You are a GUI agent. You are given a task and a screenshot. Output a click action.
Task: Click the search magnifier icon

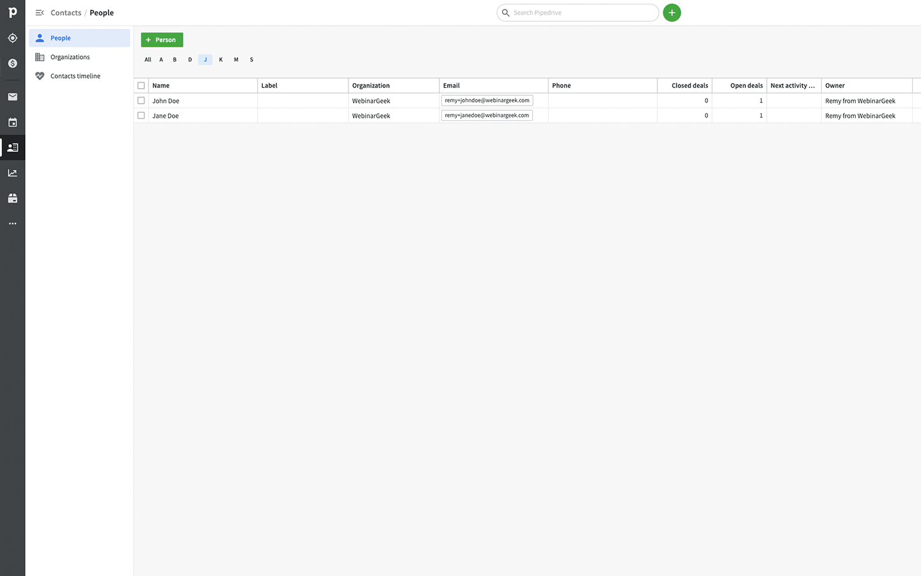[x=505, y=13]
